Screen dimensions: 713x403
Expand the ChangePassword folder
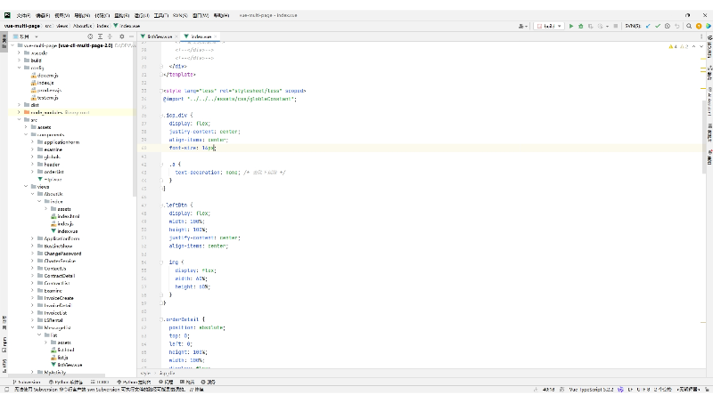(33, 254)
